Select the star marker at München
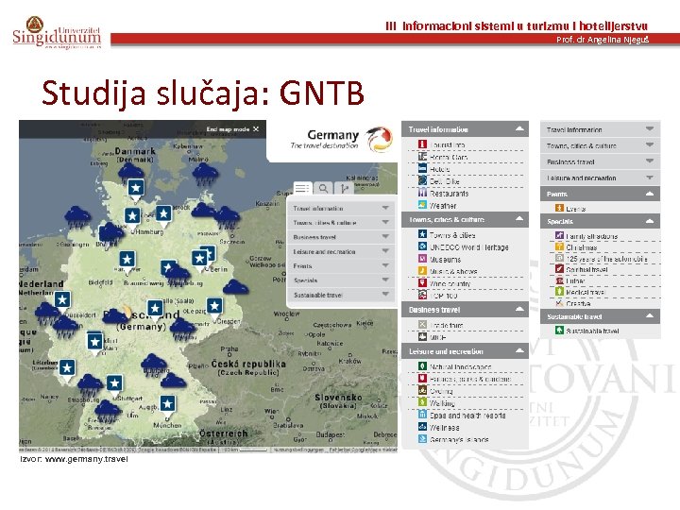The width and height of the screenshot is (680, 510). click(x=168, y=404)
